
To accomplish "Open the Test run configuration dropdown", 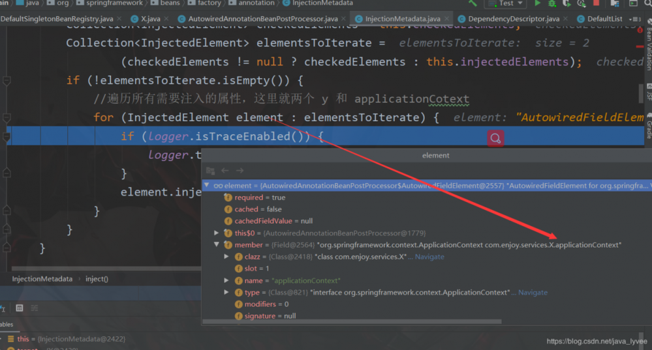I will coord(506,3).
